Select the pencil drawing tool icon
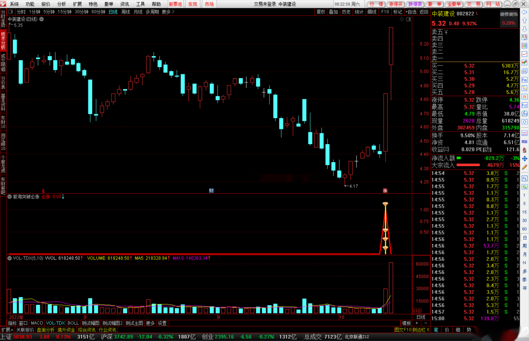The width and height of the screenshot is (529, 341). pos(525,167)
